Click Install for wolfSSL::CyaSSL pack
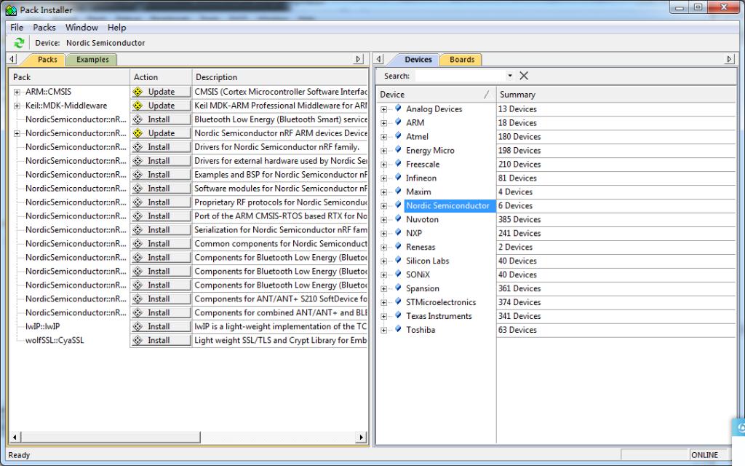The width and height of the screenshot is (745, 466). coord(161,340)
